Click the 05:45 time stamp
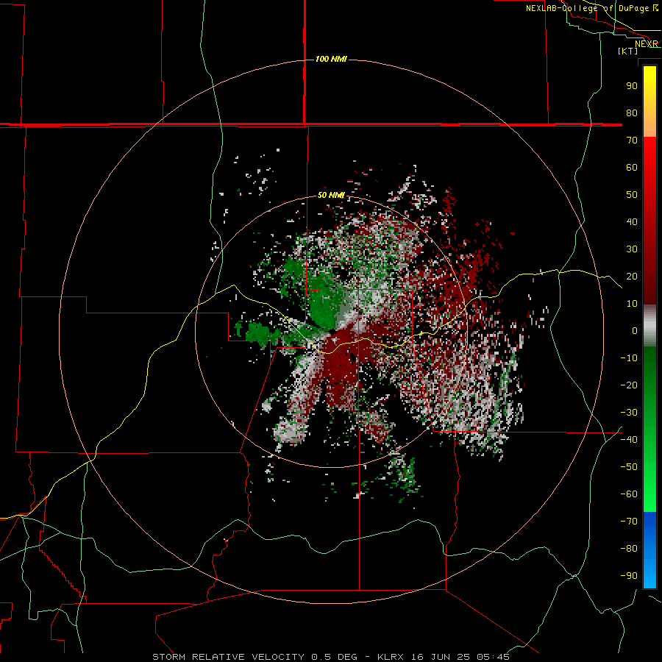662x662 pixels. (x=493, y=657)
